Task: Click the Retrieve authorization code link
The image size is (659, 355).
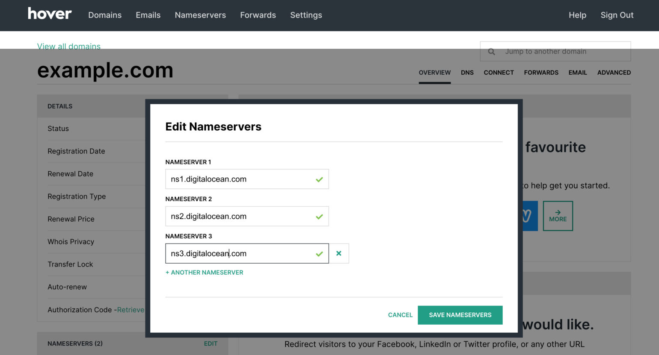Action: (x=131, y=310)
